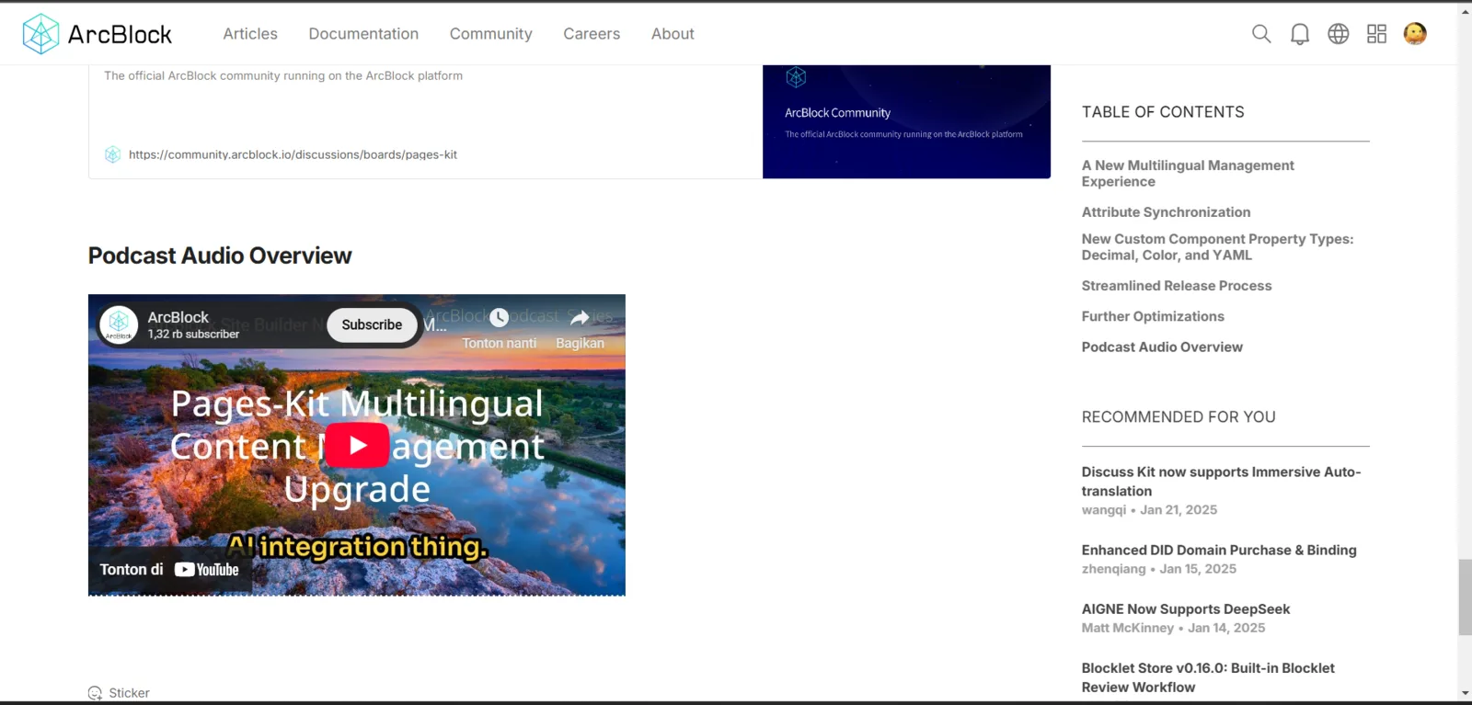Click the official ArcBlock community description text
Viewport: 1472px width, 705px height.
[283, 75]
